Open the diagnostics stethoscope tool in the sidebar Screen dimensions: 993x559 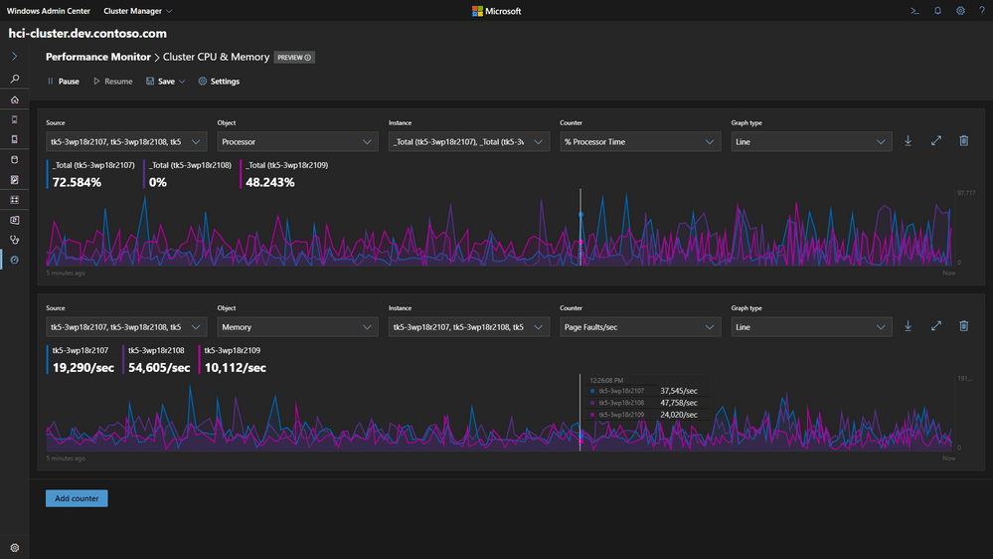point(14,240)
